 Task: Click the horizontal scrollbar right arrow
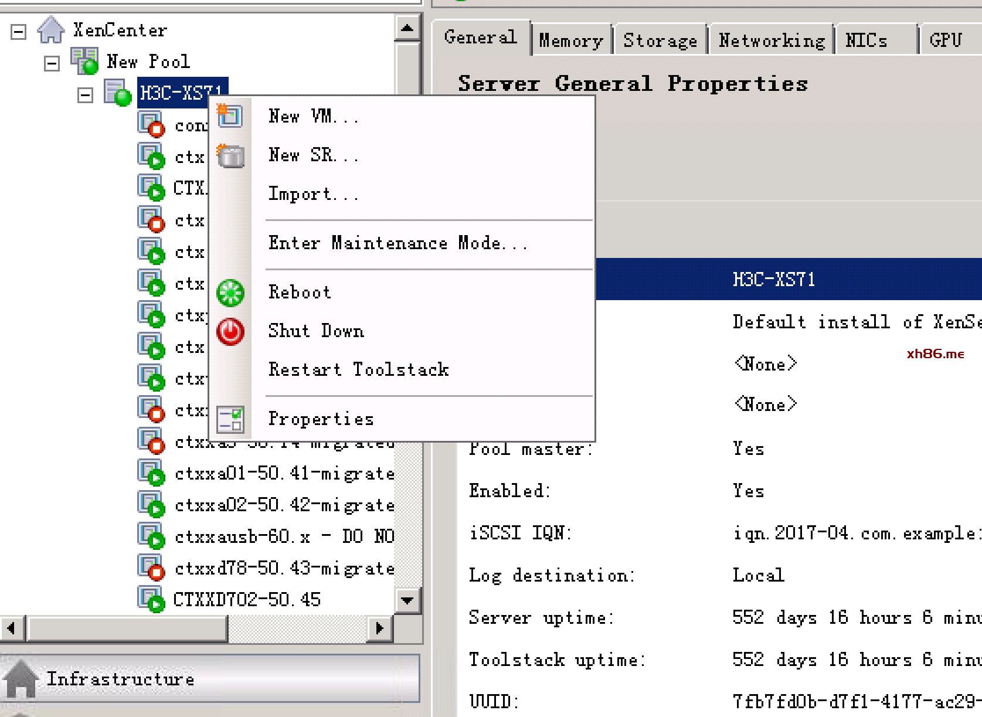[x=379, y=628]
